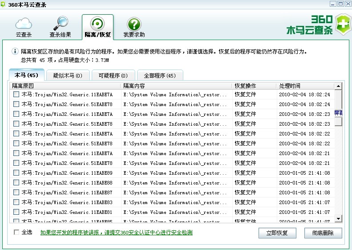Click 恢复文件 in the 11EABE88 row

click(x=245, y=183)
